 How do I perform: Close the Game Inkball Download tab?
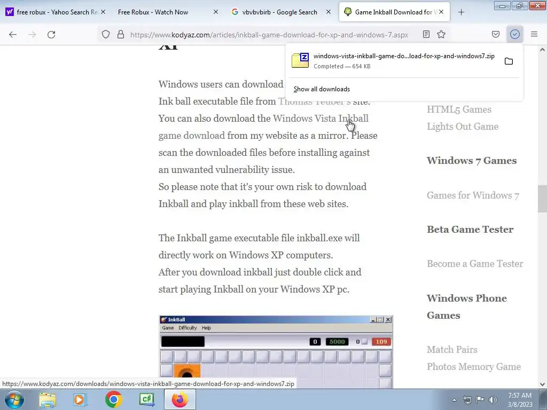441,12
